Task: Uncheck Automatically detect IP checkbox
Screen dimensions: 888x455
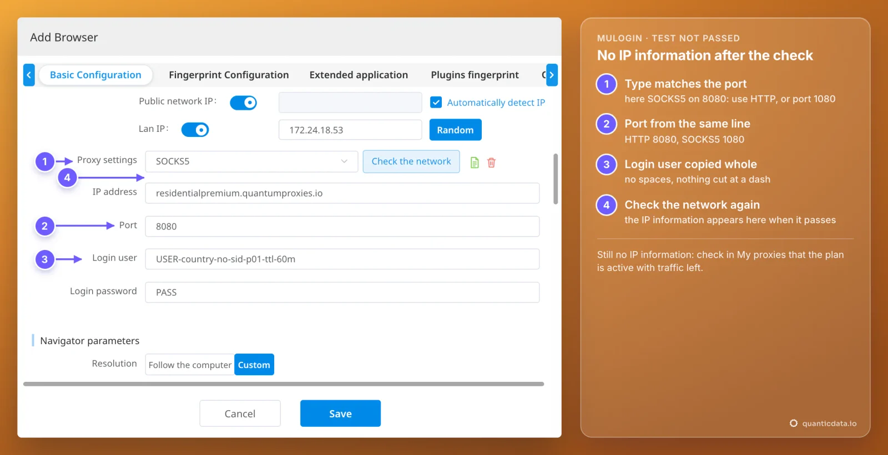Action: 436,103
